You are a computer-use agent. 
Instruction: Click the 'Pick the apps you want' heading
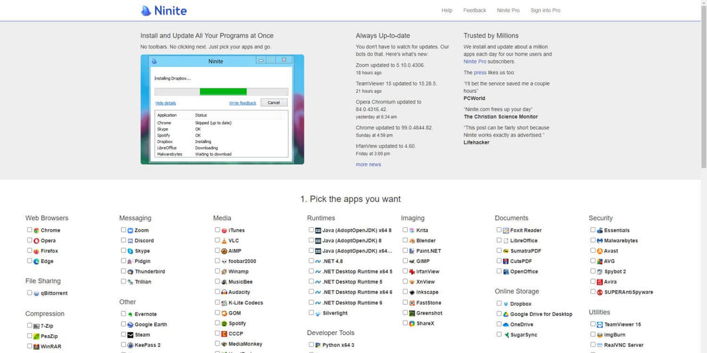[x=350, y=199]
